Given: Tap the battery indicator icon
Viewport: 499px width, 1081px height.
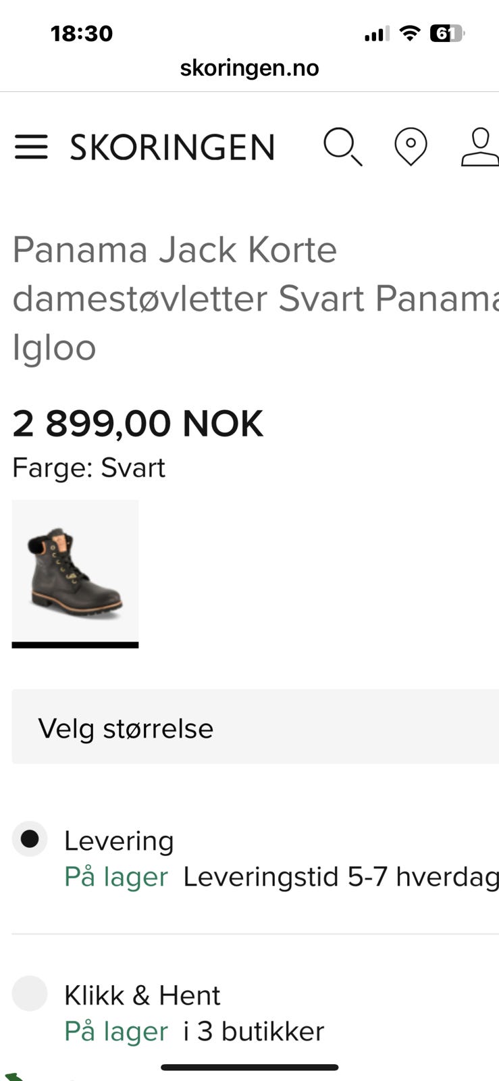Looking at the screenshot, I should [x=447, y=33].
